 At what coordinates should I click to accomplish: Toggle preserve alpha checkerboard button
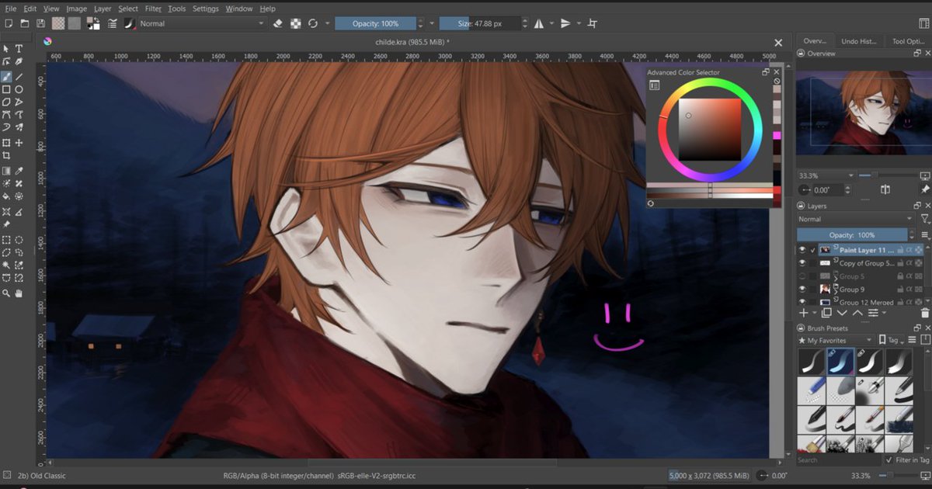click(296, 24)
